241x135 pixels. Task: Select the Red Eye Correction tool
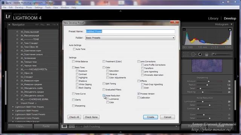point(200,54)
